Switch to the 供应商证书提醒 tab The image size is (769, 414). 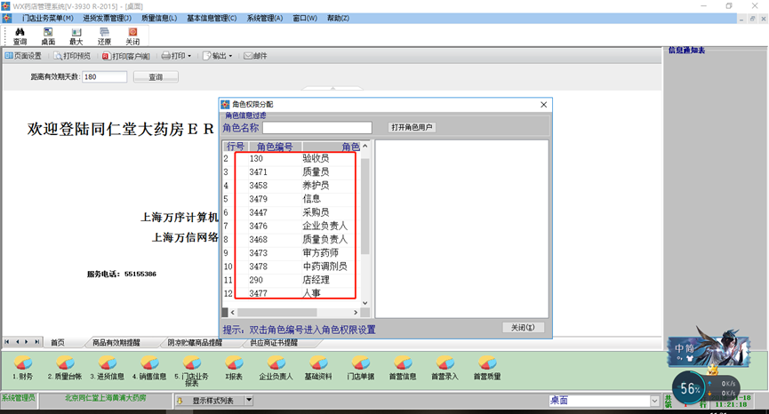274,342
